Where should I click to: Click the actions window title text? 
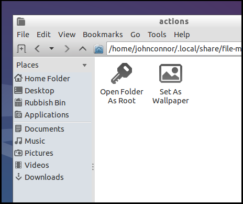click(x=174, y=22)
